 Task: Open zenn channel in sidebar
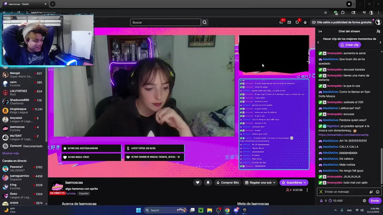pos(23,84)
